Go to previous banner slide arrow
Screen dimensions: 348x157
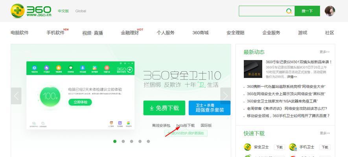pos(16,96)
